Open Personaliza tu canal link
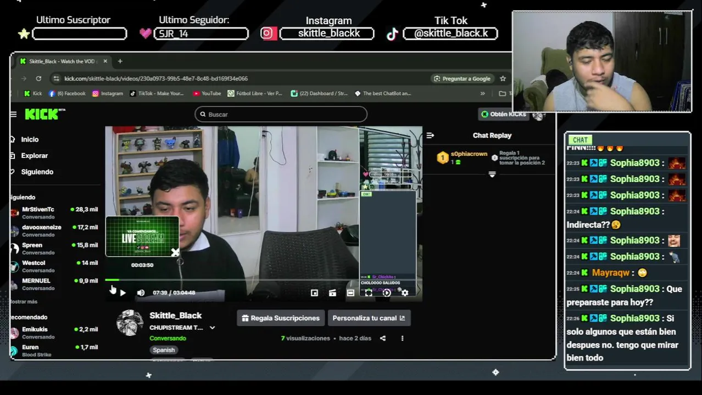702x395 pixels. (x=369, y=318)
